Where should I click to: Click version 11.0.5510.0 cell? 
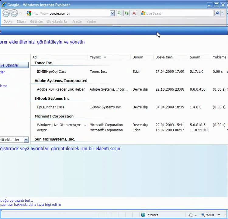pos(199,130)
